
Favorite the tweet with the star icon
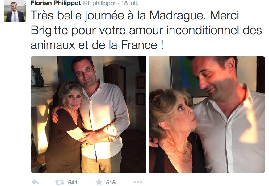99,182
